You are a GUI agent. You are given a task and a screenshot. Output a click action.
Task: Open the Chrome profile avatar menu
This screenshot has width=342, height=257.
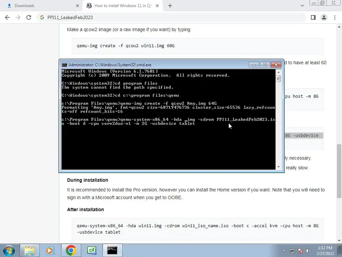[x=324, y=17]
